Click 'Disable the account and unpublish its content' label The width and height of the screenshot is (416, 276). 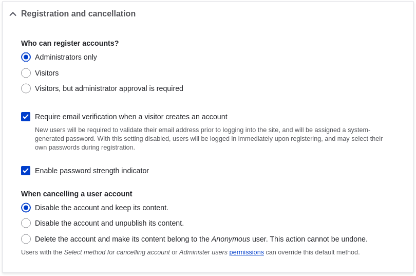(109, 223)
